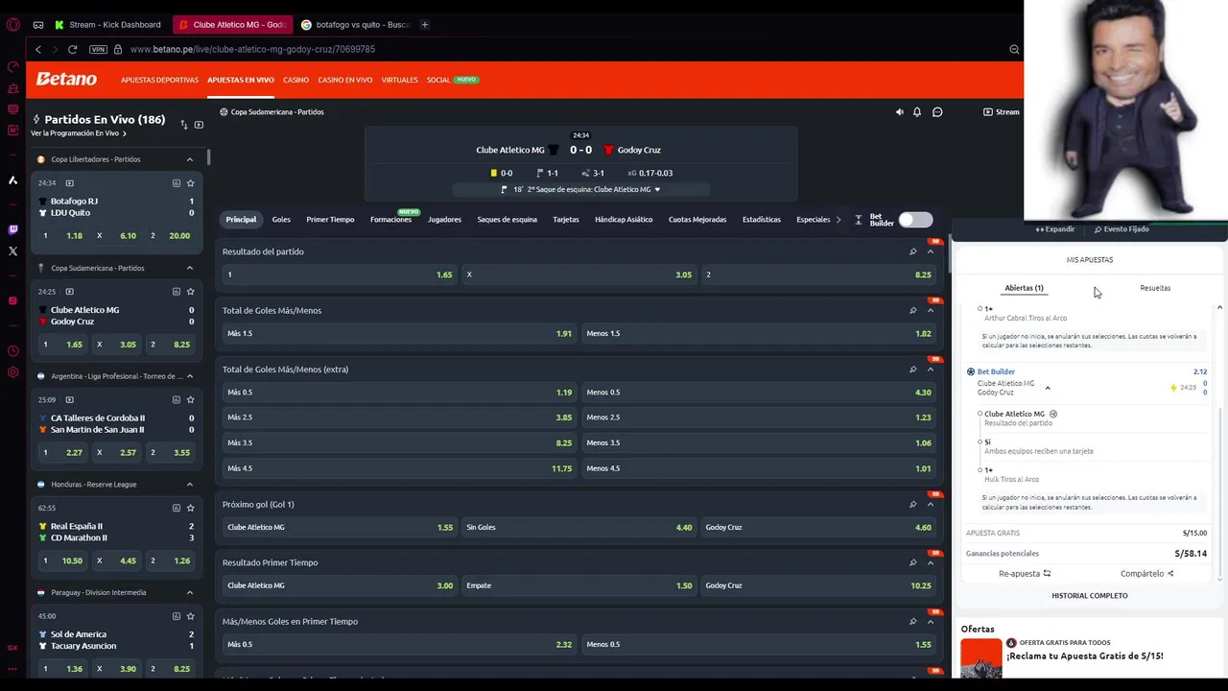The width and height of the screenshot is (1228, 691).
Task: Favorite the Botafogo RJ vs LDU Quito match
Action: [191, 183]
